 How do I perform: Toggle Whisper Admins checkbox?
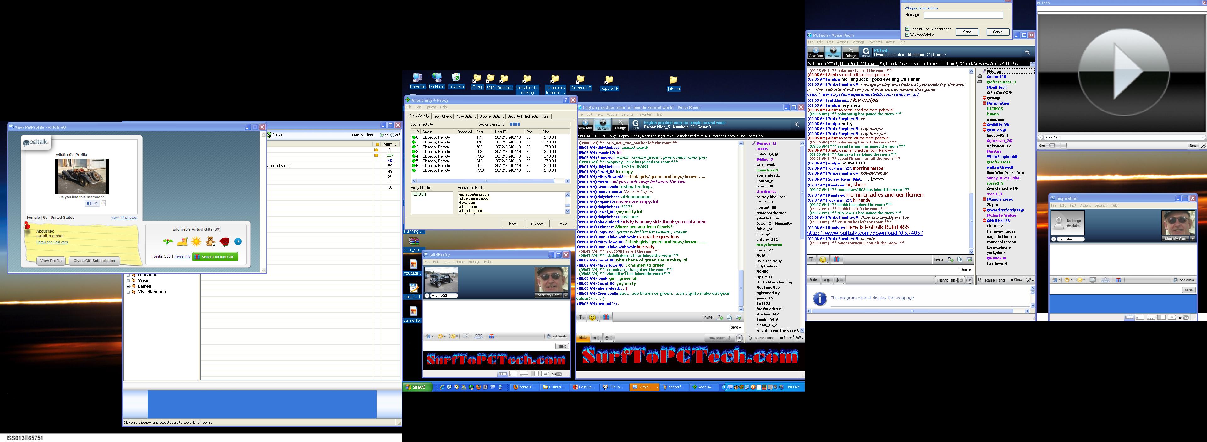coord(907,35)
